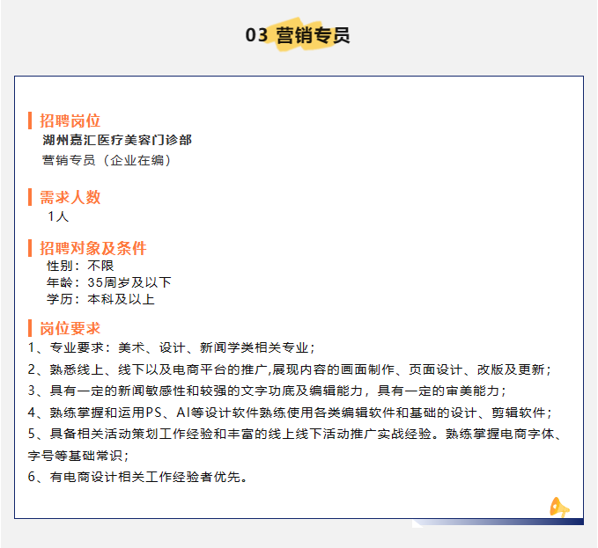Click the line '年龄：35周岁及以下'
This screenshot has height=548, width=598.
point(108,282)
